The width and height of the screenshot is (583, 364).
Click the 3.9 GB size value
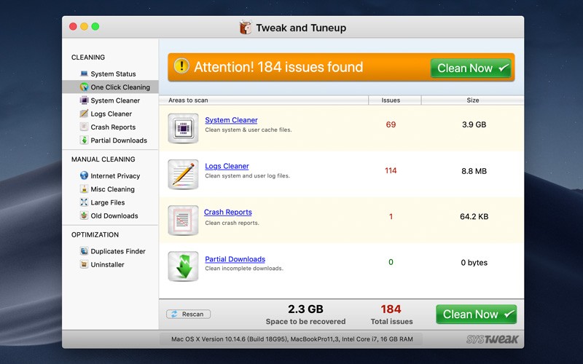coord(474,124)
